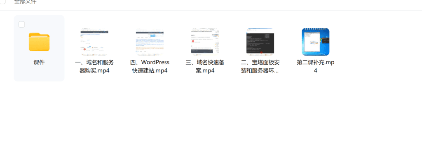Open thumbnail of 第二课补充.mp4
422x161 pixels.
coord(316,42)
